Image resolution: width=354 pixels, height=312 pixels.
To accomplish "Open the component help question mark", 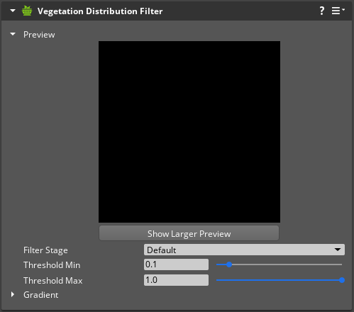I will tap(321, 11).
